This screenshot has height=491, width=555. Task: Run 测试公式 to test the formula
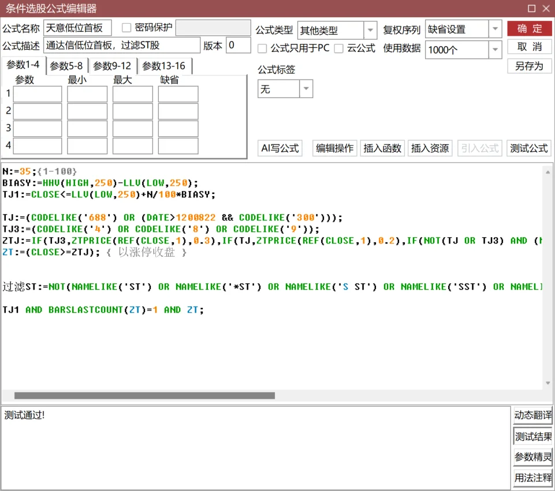point(529,148)
